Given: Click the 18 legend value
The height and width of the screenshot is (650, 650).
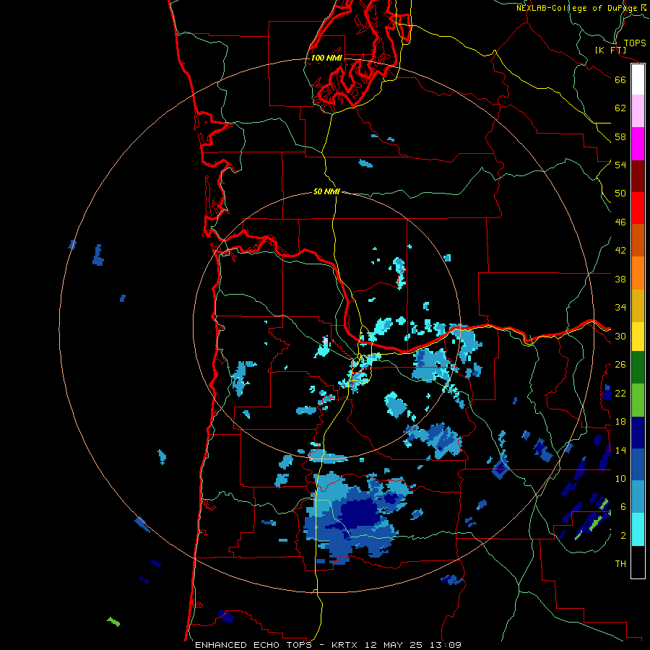Looking at the screenshot, I should click(x=620, y=422).
